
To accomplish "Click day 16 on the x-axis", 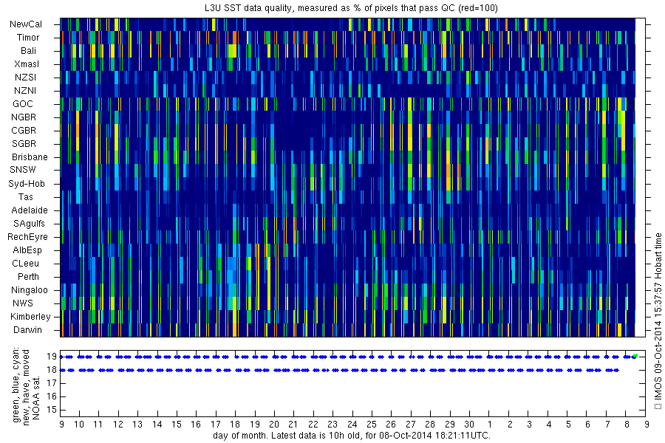I will point(196,425).
